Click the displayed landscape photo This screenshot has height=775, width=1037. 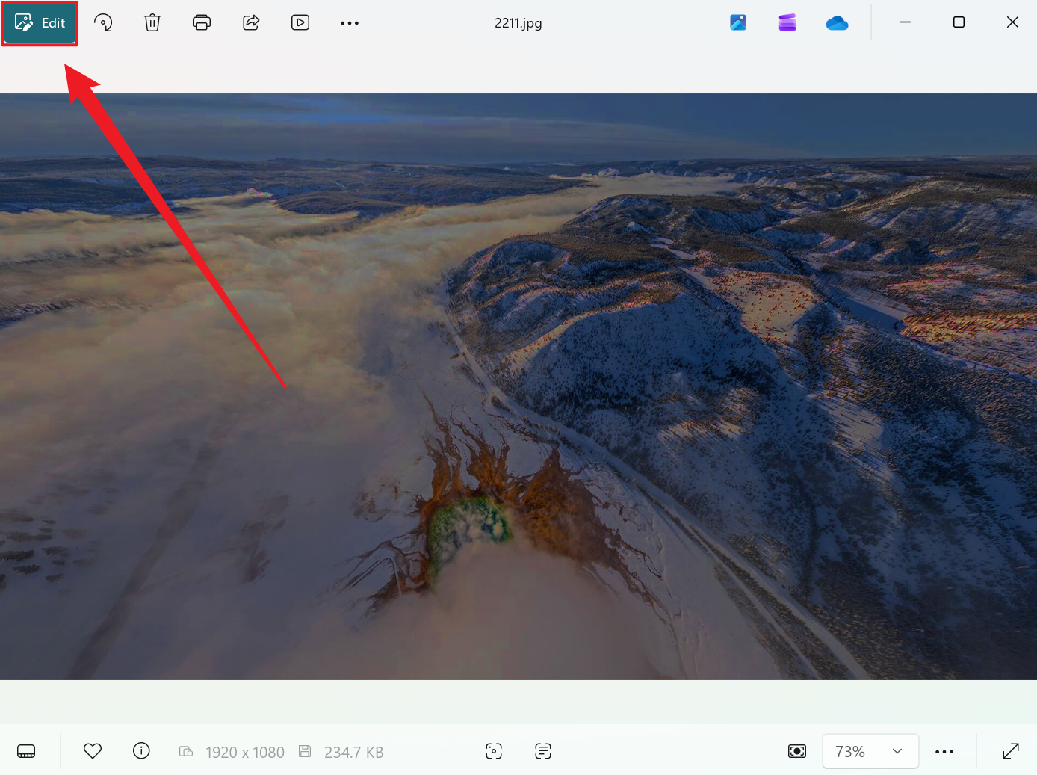click(518, 386)
